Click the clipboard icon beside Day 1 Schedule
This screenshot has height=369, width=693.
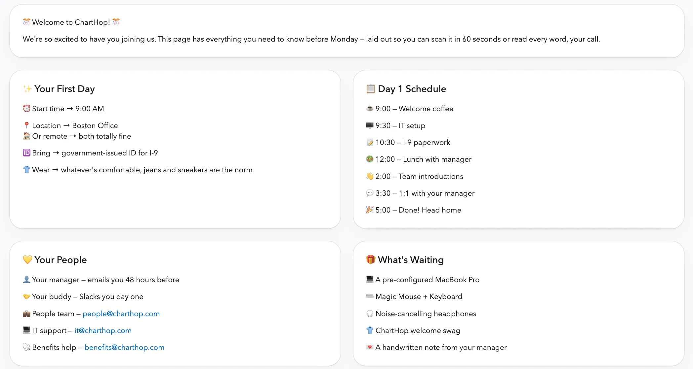point(371,89)
